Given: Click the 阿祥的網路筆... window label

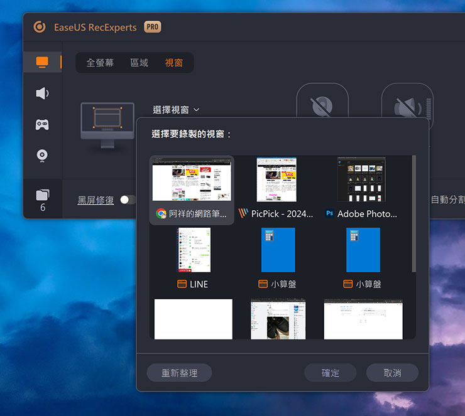Looking at the screenshot, I should [198, 213].
